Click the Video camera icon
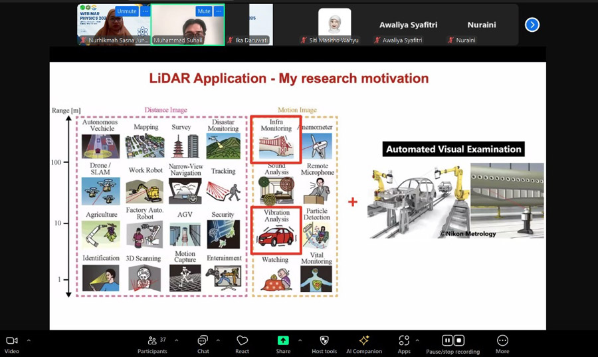The height and width of the screenshot is (357, 598). click(x=11, y=341)
